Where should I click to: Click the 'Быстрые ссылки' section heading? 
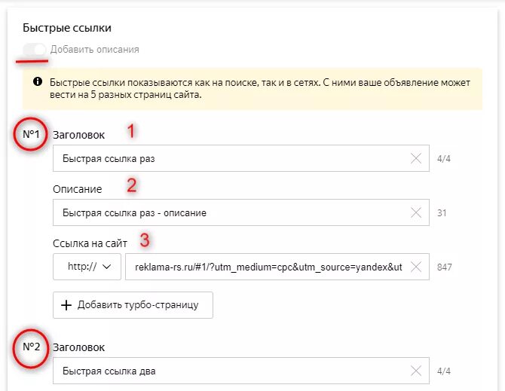tap(67, 28)
